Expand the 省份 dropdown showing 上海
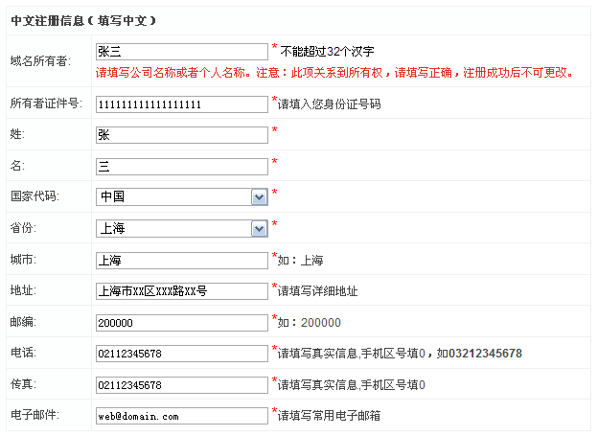 coord(182,229)
